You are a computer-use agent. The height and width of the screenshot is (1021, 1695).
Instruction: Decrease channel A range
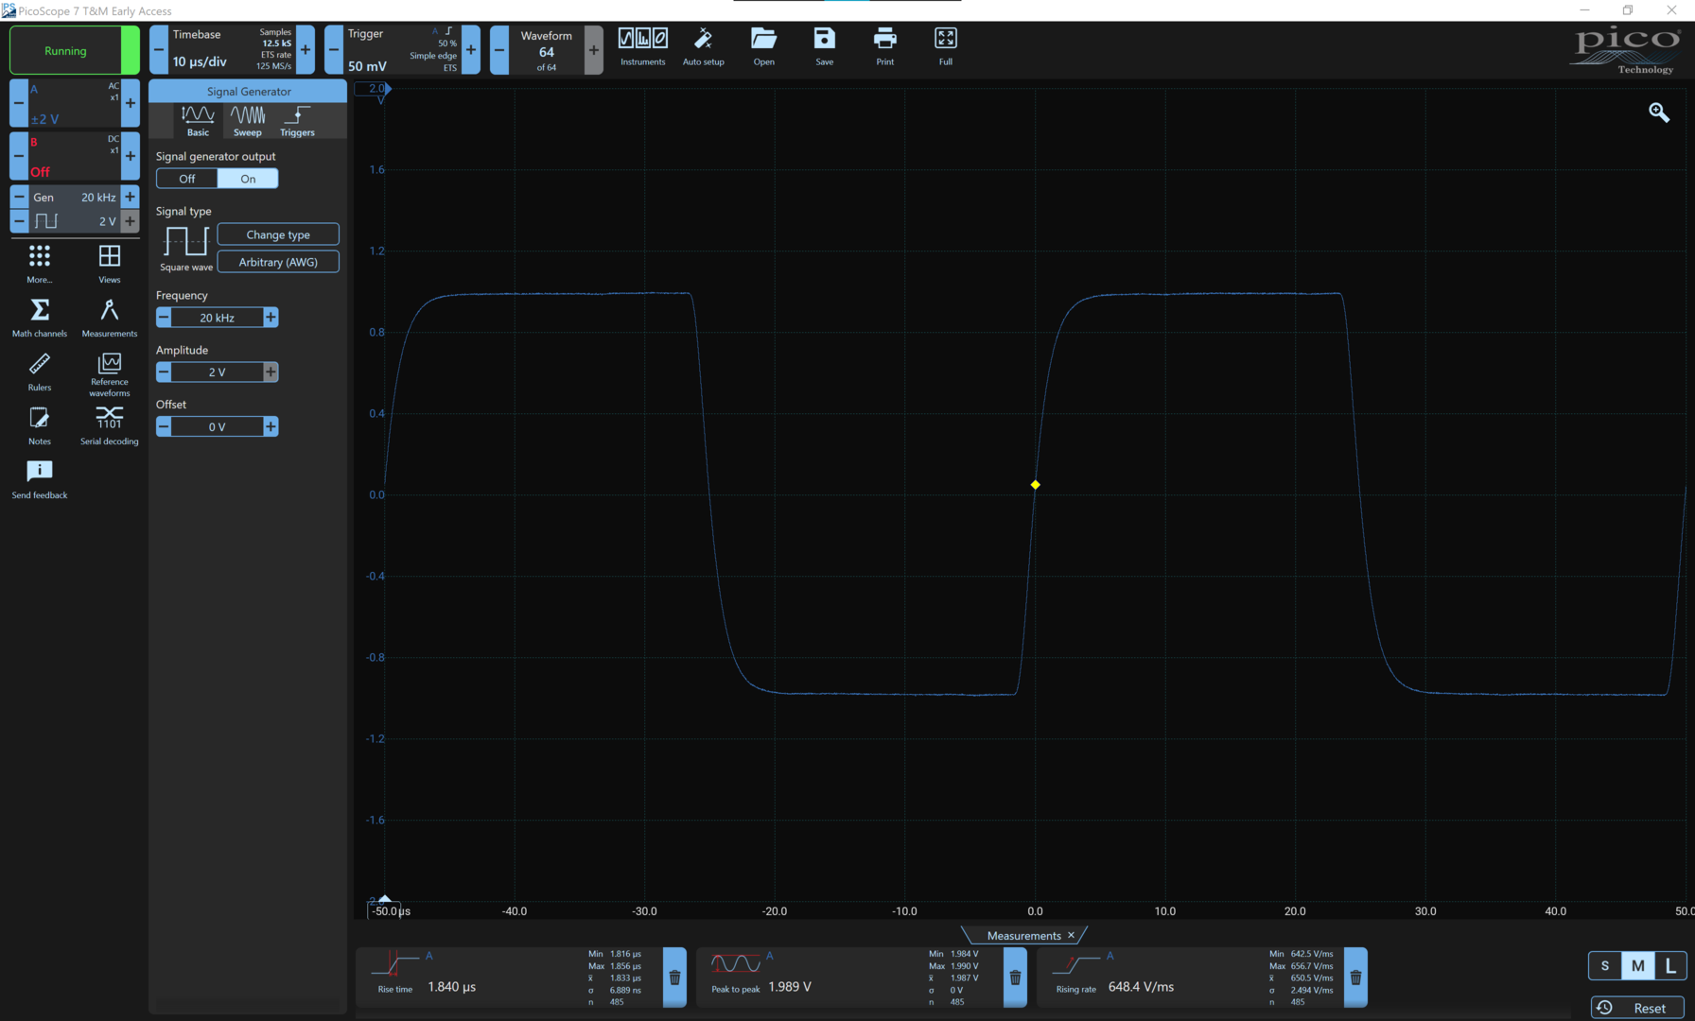[x=19, y=104]
